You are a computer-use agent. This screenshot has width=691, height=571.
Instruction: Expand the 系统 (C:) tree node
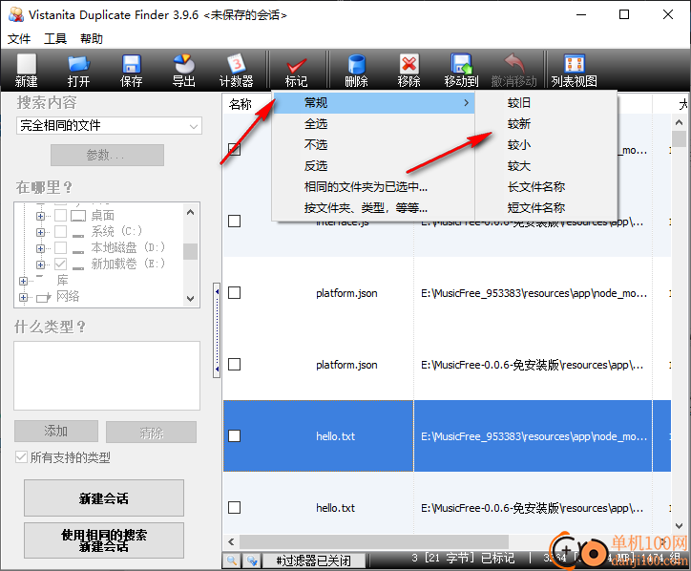40,232
